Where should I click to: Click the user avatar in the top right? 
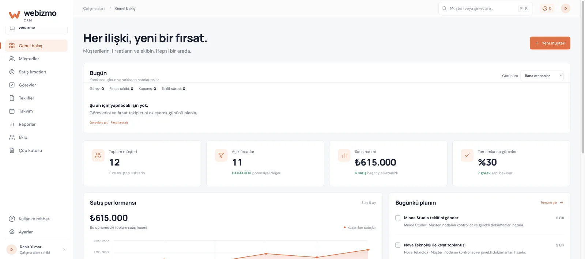tap(565, 8)
